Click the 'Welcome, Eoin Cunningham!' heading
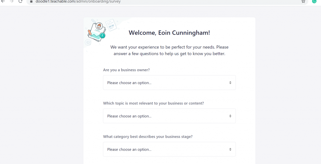Screen dimensions: 321x164 pyautogui.click(x=169, y=33)
